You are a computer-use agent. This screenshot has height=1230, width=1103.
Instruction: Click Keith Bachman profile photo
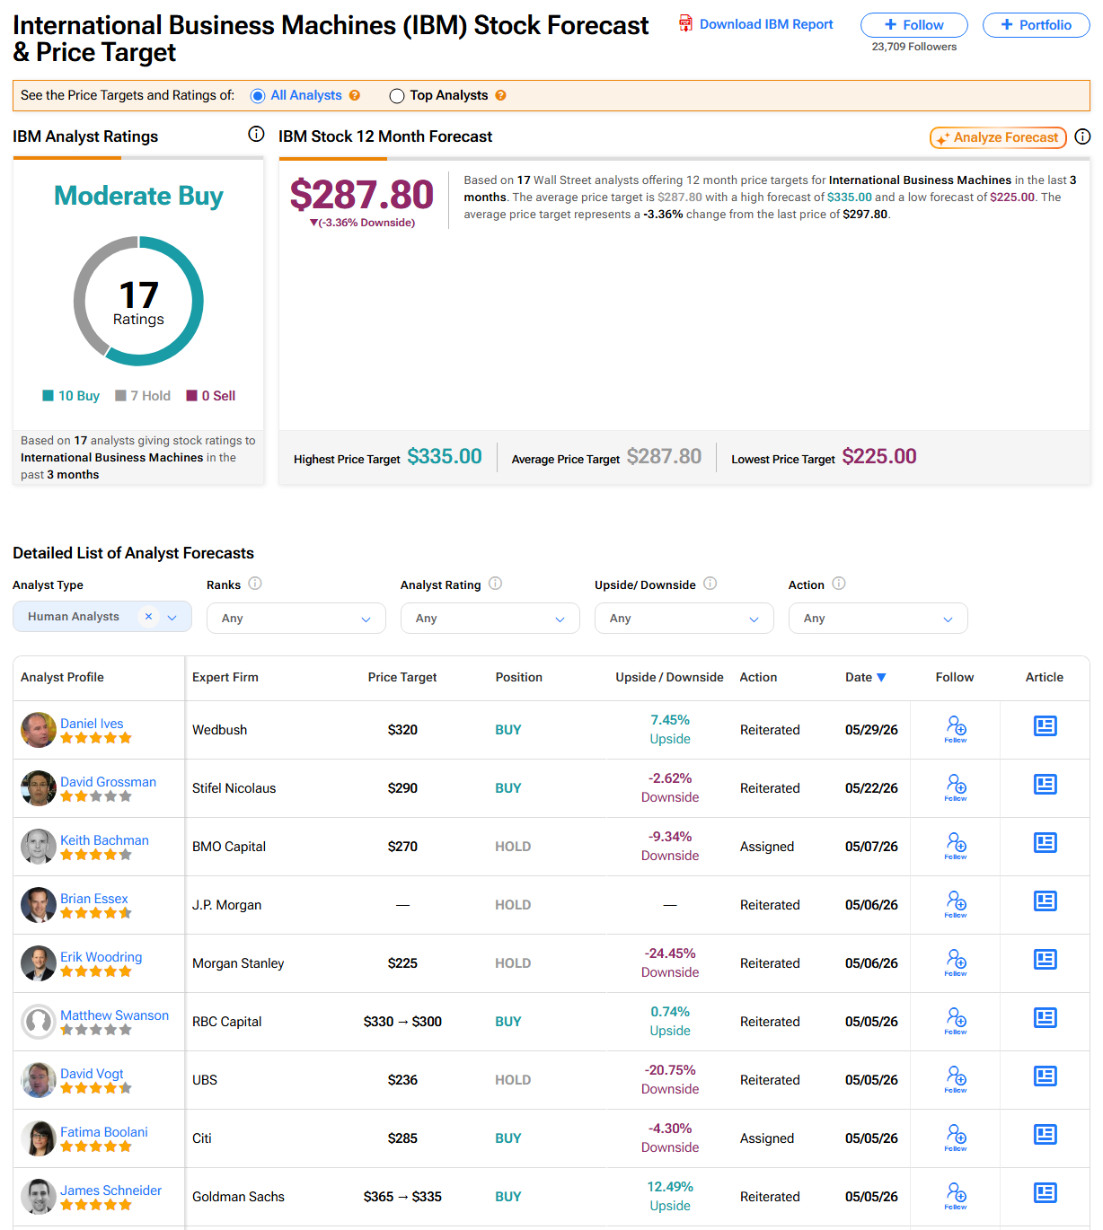click(39, 847)
